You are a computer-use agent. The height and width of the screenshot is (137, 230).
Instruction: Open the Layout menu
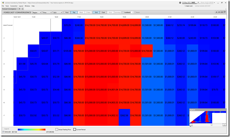pyautogui.click(x=21, y=6)
